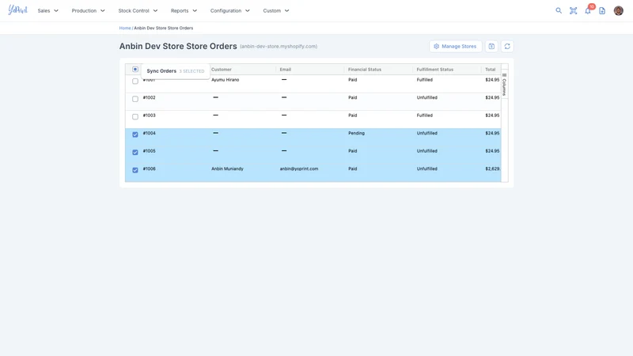Open the Sales menu
633x356 pixels.
44,11
